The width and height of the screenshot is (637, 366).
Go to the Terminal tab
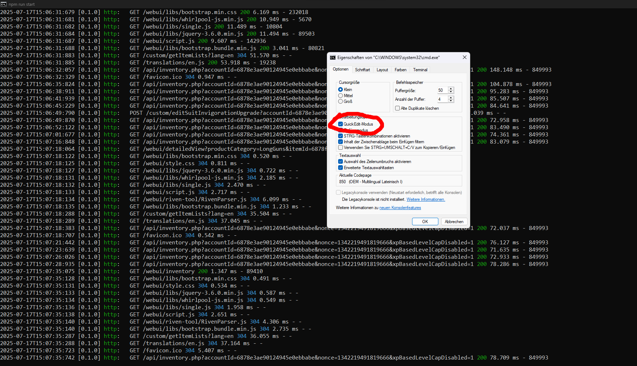(x=420, y=70)
